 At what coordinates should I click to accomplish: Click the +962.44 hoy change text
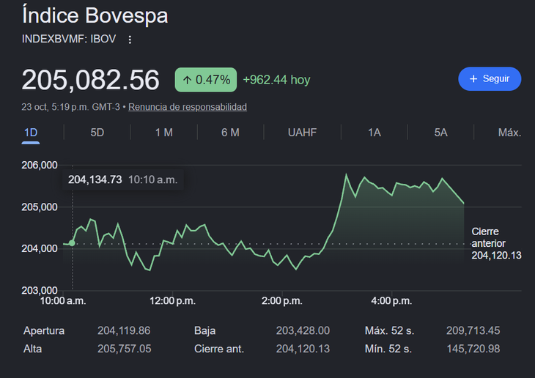[x=276, y=80]
